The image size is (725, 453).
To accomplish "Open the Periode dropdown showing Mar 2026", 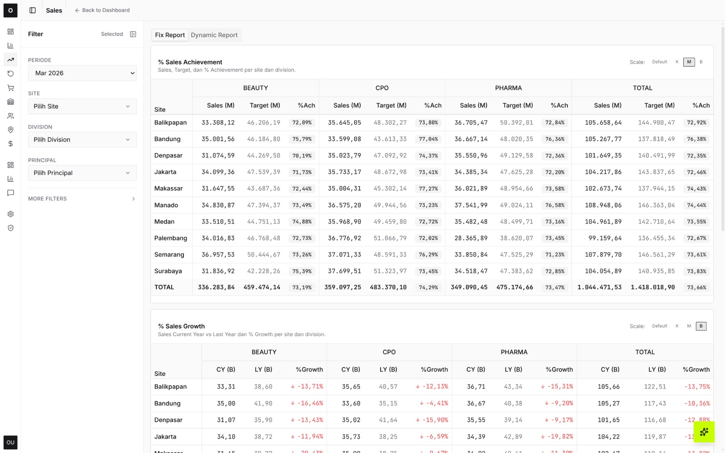I will pos(82,73).
